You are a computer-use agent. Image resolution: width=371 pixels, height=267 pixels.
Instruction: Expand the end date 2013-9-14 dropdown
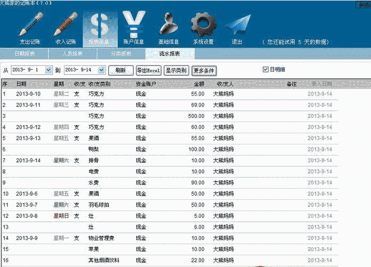tap(101, 70)
